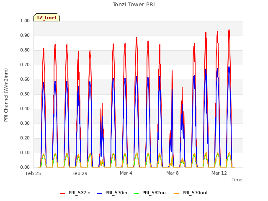Screen dimensions: 268x201
Task: Click the 0.30 y-axis tick label
Action: [25, 124]
